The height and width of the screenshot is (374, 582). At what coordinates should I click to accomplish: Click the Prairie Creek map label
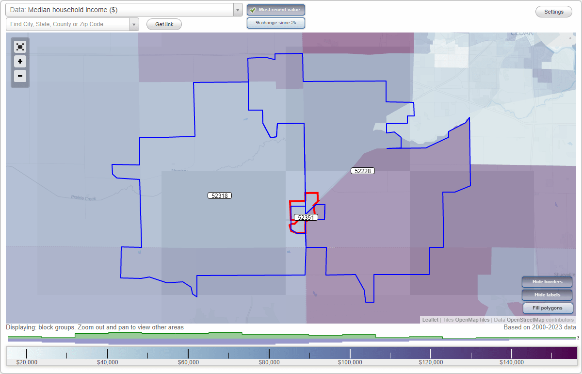tap(84, 198)
